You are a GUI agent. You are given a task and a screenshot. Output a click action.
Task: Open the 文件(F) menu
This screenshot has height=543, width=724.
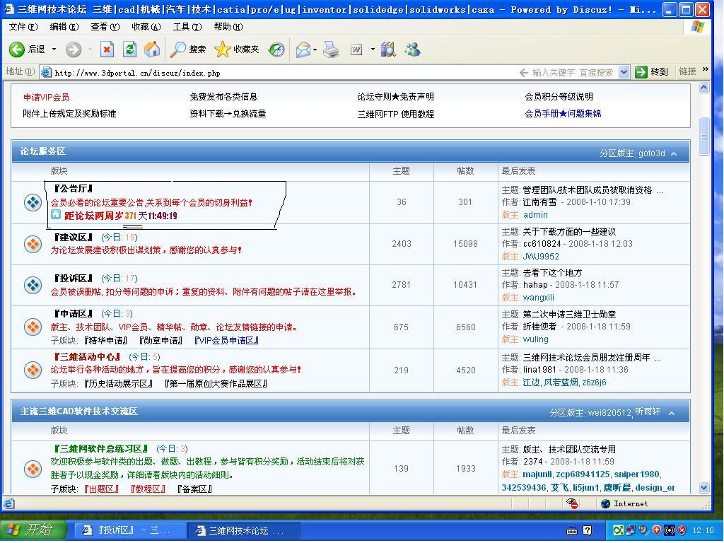pos(23,27)
